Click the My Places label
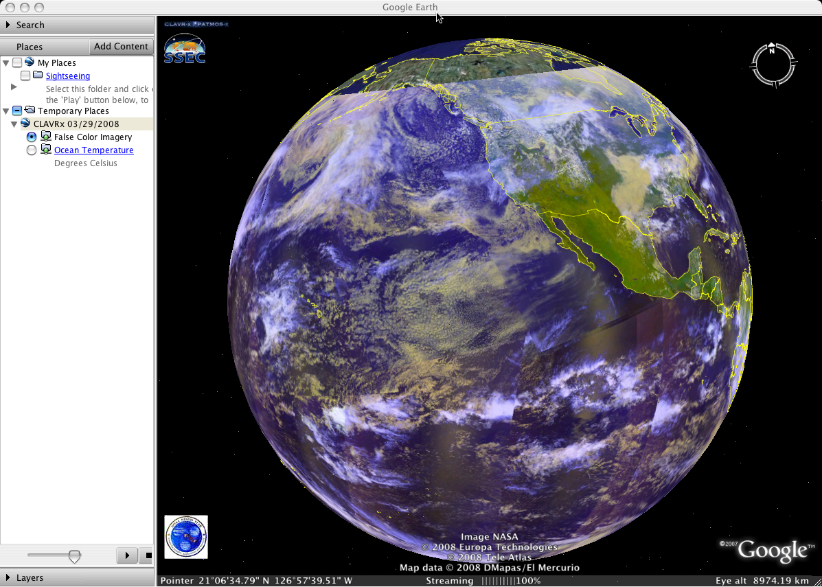 pyautogui.click(x=56, y=63)
